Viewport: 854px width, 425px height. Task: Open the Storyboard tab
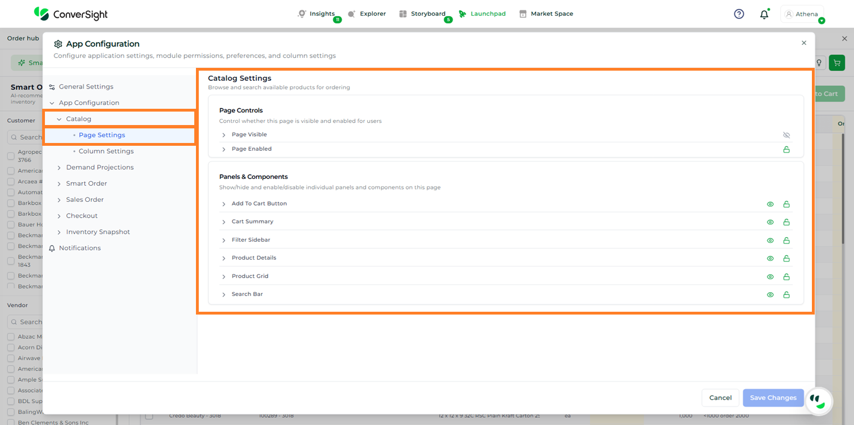(x=422, y=14)
